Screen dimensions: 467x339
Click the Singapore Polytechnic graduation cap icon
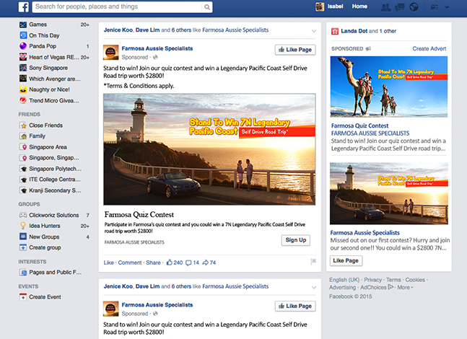23,169
